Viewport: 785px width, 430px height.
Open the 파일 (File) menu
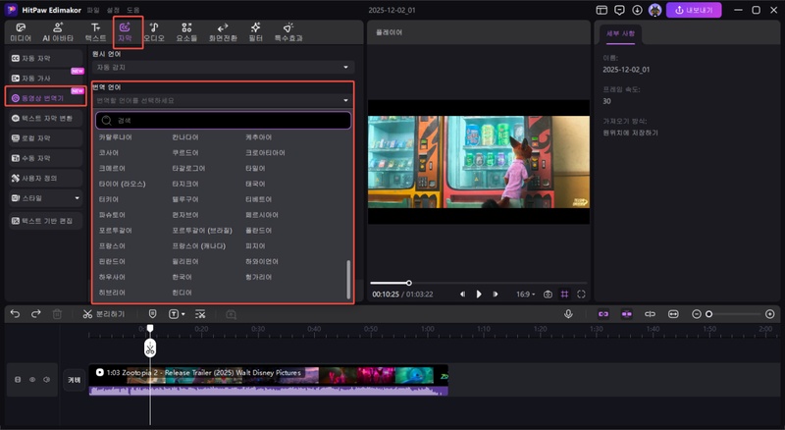(x=92, y=10)
